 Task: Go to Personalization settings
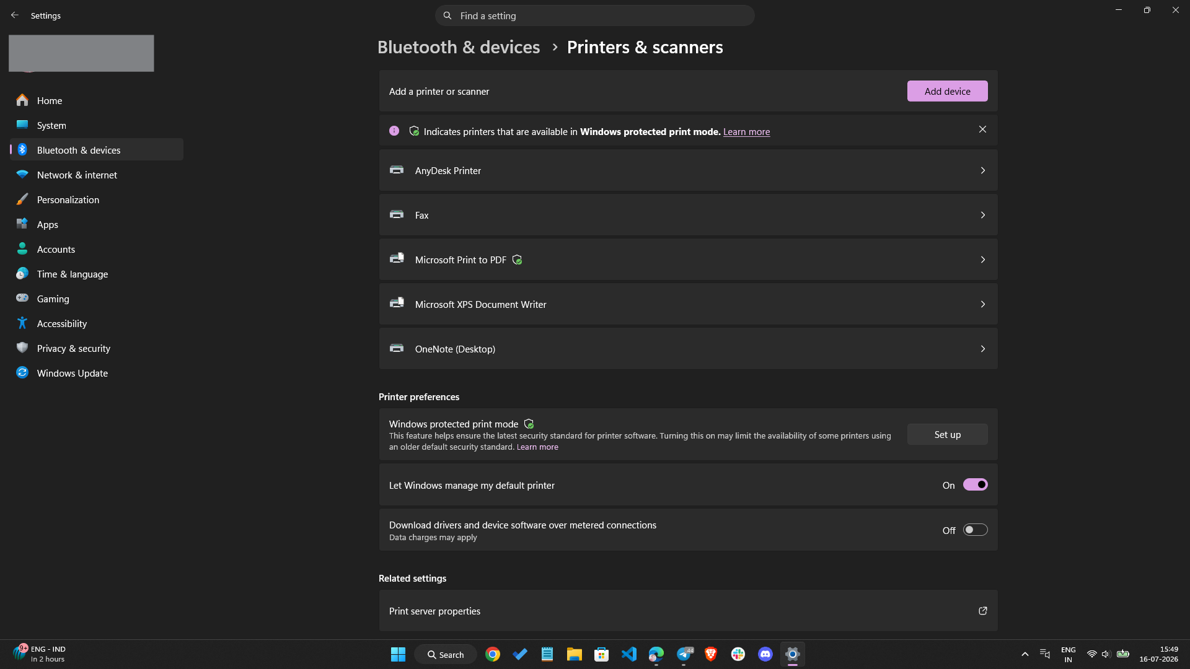pos(97,199)
